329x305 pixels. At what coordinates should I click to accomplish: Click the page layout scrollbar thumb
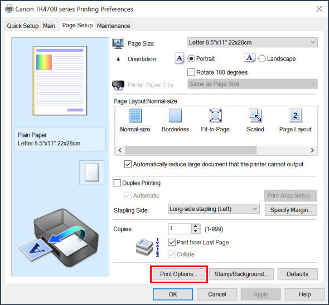coord(191,150)
